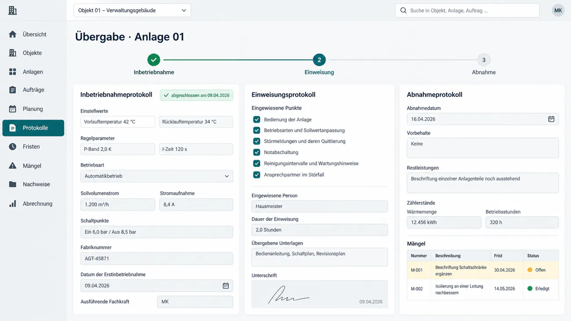Click the Fabriknummer AGT-45871 field

[157, 258]
